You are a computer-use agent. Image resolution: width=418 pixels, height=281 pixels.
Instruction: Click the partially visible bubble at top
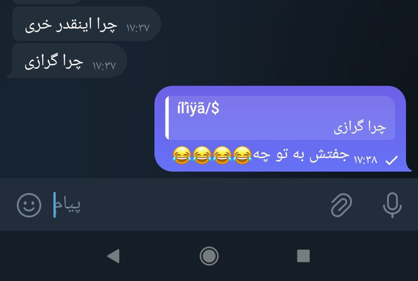click(48, 2)
